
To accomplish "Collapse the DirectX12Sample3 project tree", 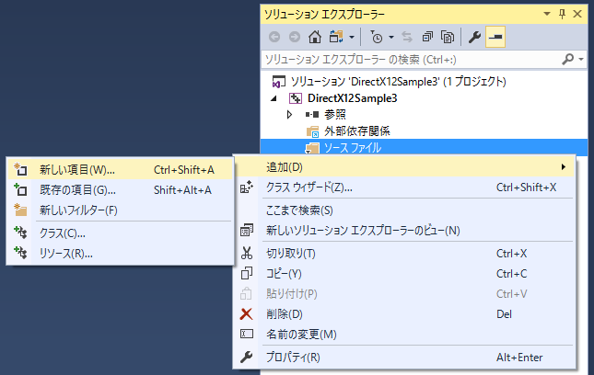I will 274,98.
